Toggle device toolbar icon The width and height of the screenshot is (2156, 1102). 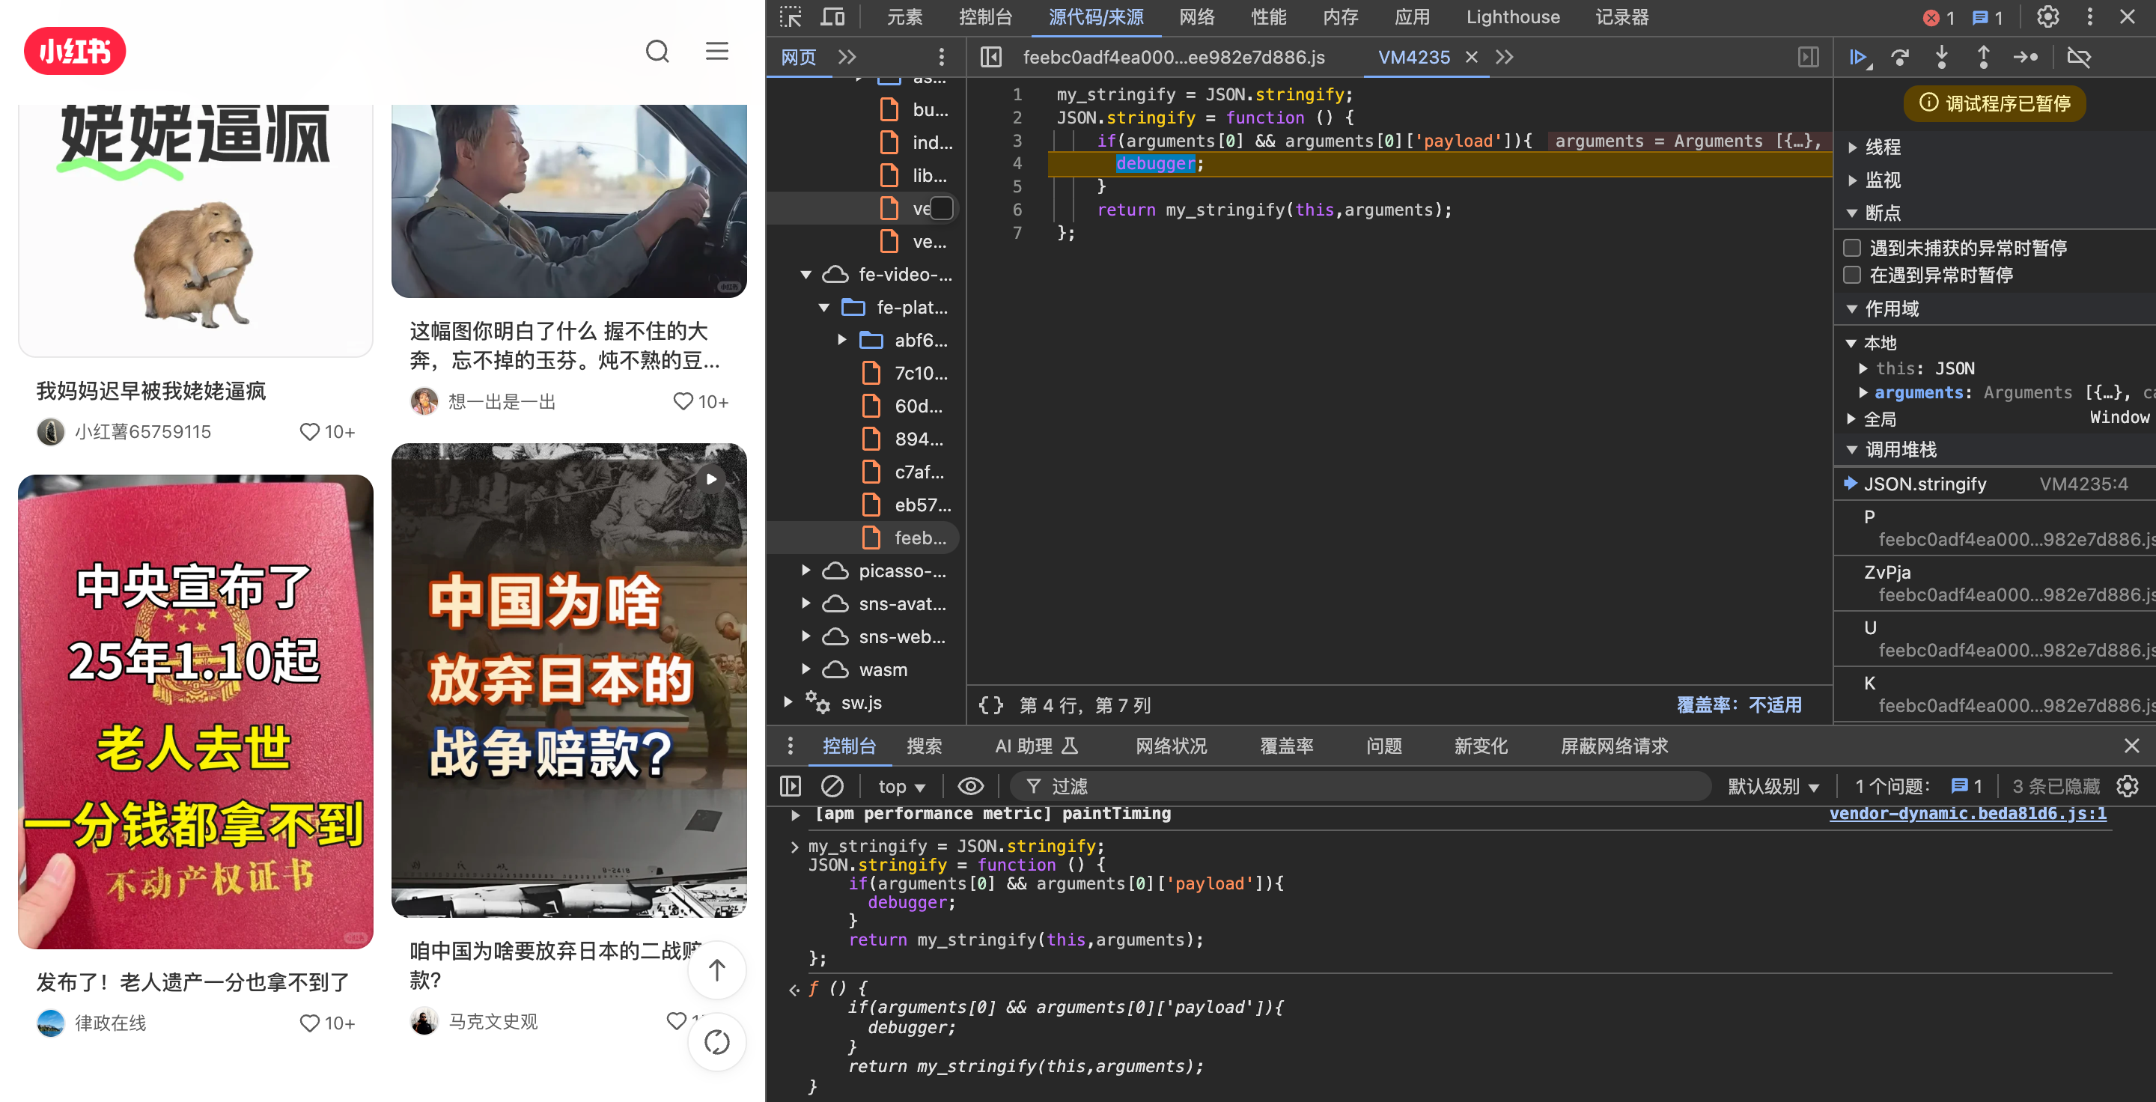coord(832,16)
